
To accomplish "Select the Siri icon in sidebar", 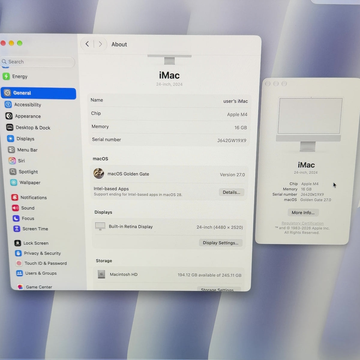I will tap(12, 161).
